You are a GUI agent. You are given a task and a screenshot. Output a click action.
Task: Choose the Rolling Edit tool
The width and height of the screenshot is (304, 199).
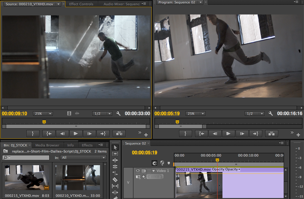[115, 166]
